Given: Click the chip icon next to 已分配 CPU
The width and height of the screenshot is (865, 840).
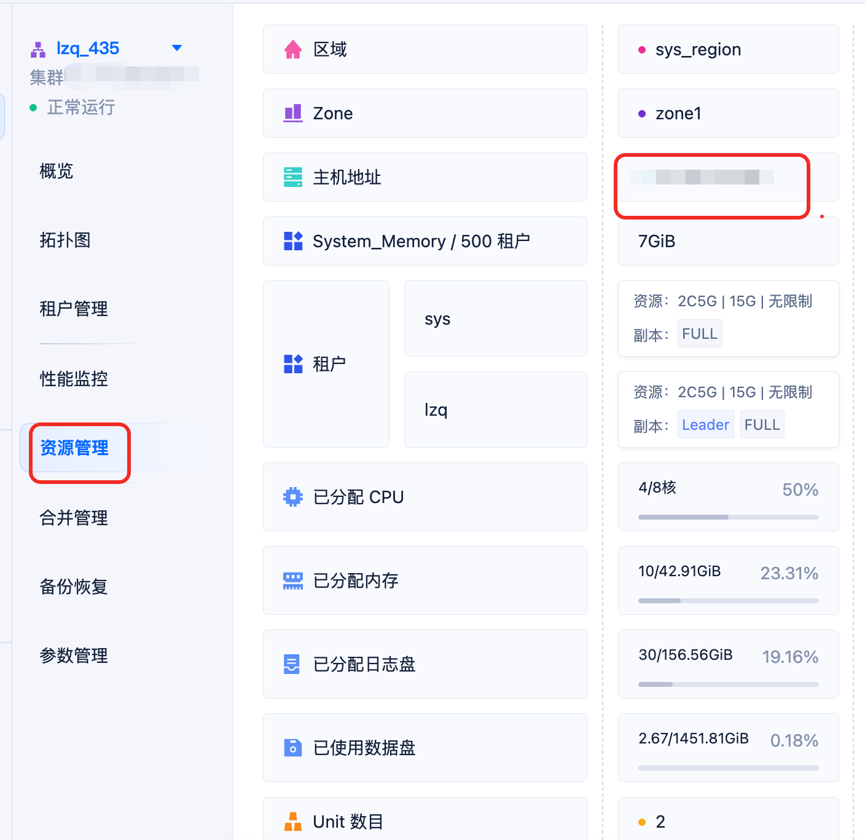Looking at the screenshot, I should [x=293, y=497].
